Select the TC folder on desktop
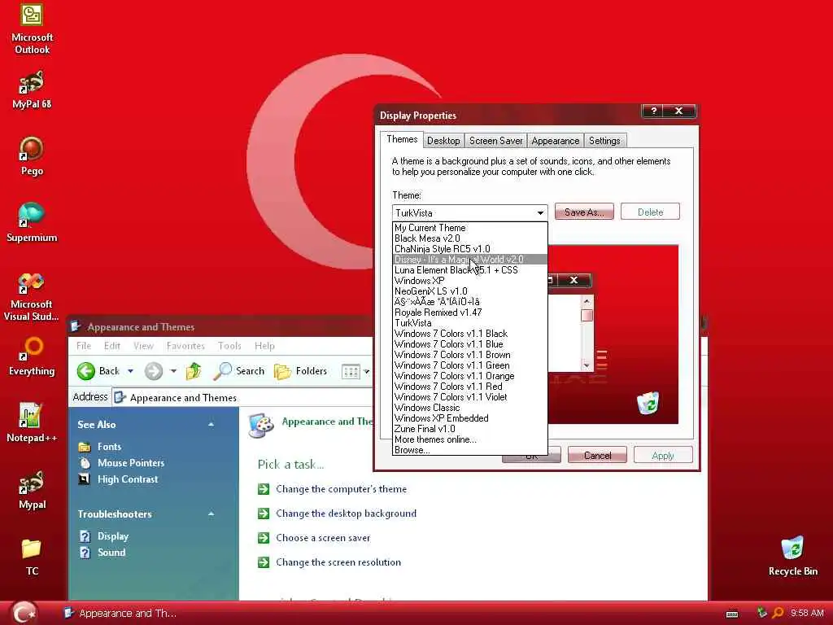This screenshot has height=625, width=833. (x=32, y=557)
